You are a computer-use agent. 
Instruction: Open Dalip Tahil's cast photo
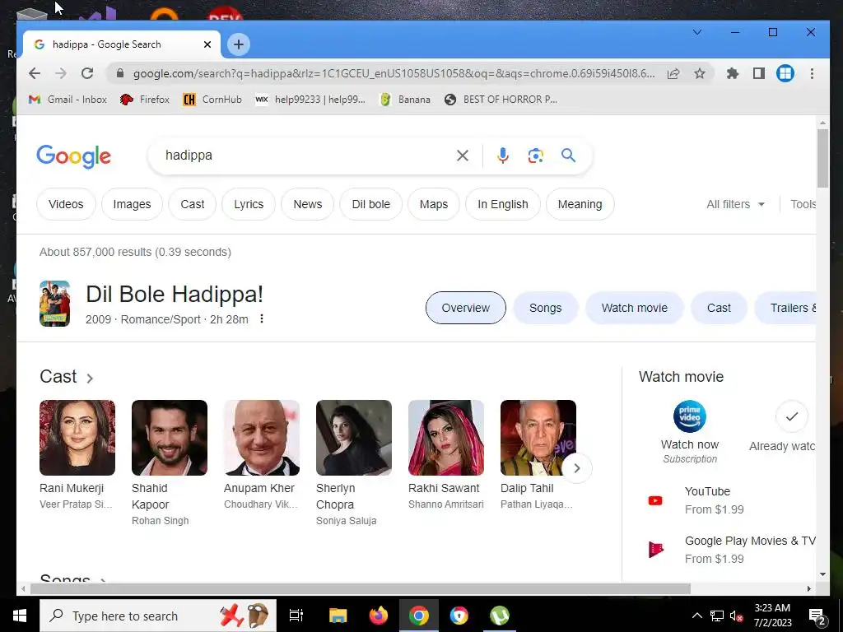538,438
